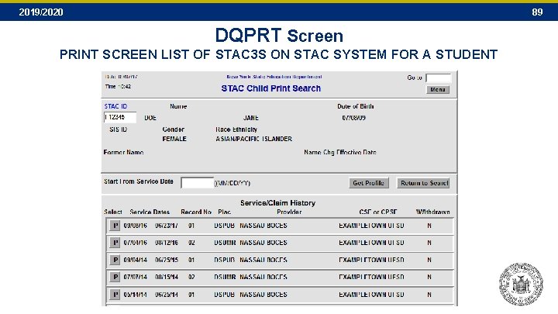Click the Service/Claim History heading
Screen dimensions: 558x314
[278, 203]
